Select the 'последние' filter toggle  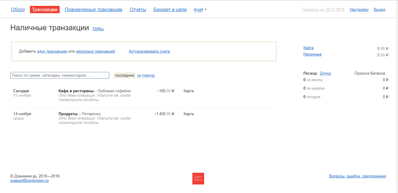point(125,75)
